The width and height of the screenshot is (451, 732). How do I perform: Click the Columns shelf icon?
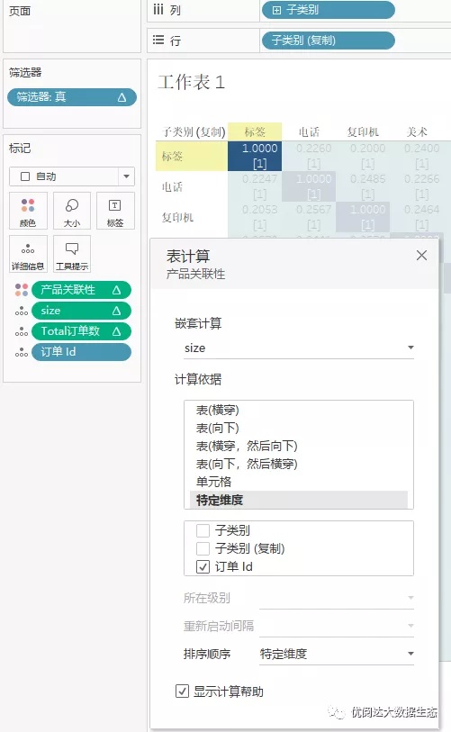158,9
